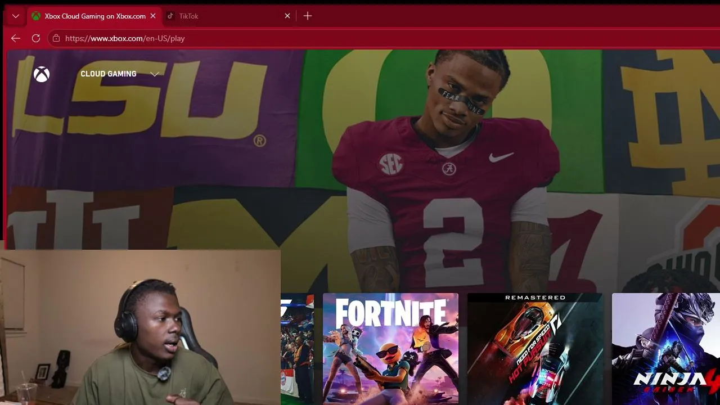
Task: Switch to the Xbox Cloud Gaming tab
Action: (x=94, y=16)
